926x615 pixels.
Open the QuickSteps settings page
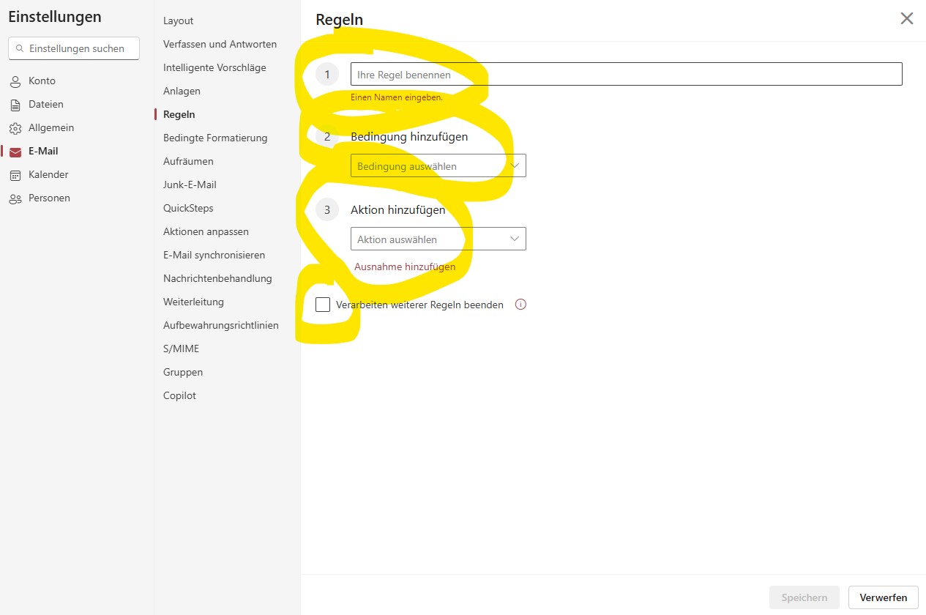pyautogui.click(x=188, y=208)
